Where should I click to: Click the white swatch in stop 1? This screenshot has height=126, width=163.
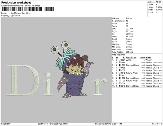tap(120, 60)
